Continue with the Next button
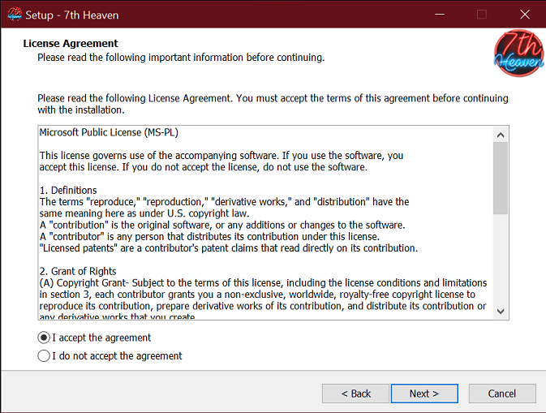Screen dimensions: 546x413 [x=424, y=394]
